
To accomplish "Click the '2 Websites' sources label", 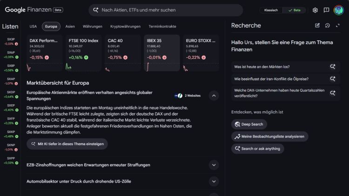I will point(193,96).
